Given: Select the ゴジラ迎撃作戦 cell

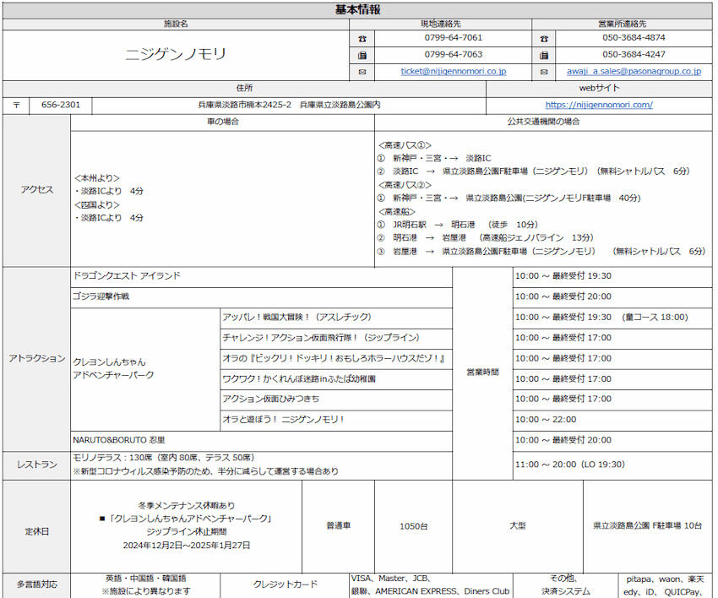Looking at the screenshot, I should [262, 297].
